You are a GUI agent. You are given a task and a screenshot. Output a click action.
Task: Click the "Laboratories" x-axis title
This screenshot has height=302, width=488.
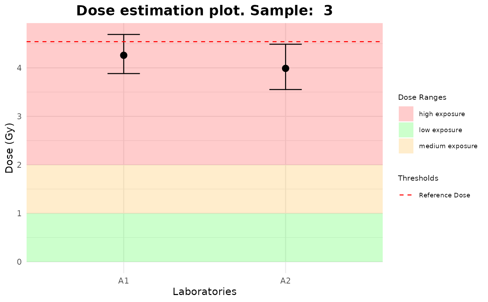(205, 292)
